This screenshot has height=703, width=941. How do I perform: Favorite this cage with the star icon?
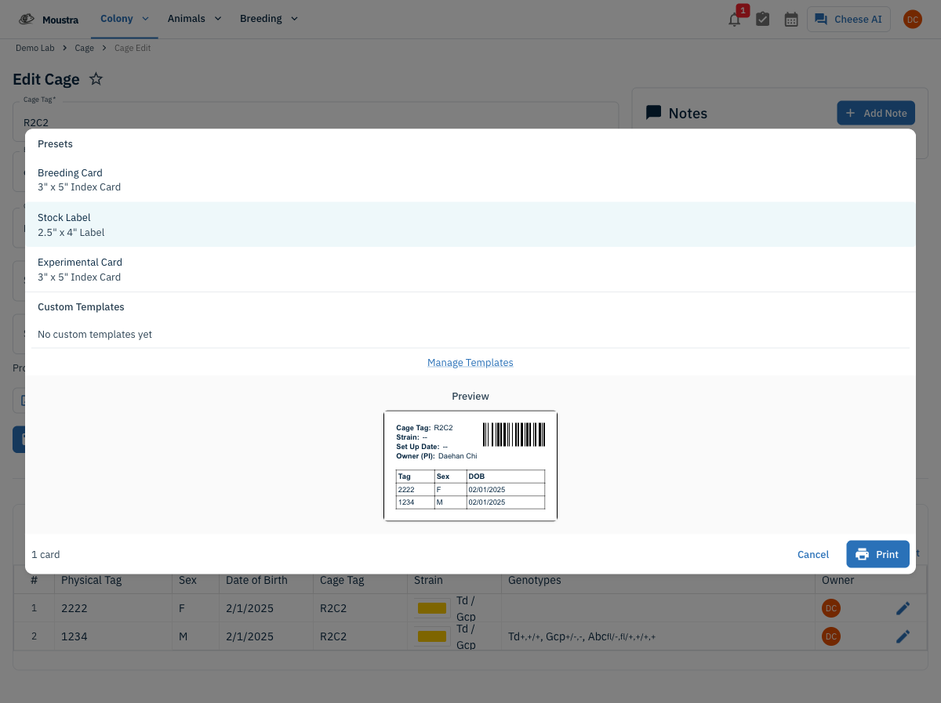click(x=96, y=78)
